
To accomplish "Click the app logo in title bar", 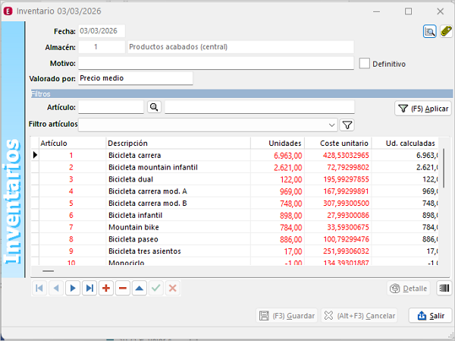I will [x=8, y=11].
